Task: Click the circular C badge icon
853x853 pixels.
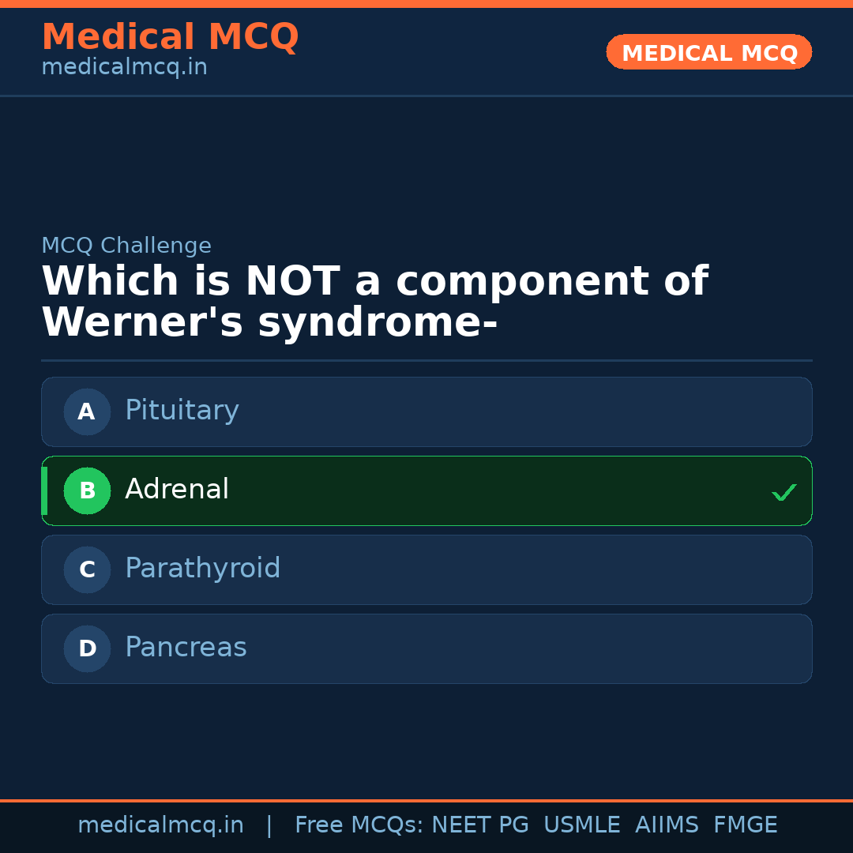Action: click(87, 569)
